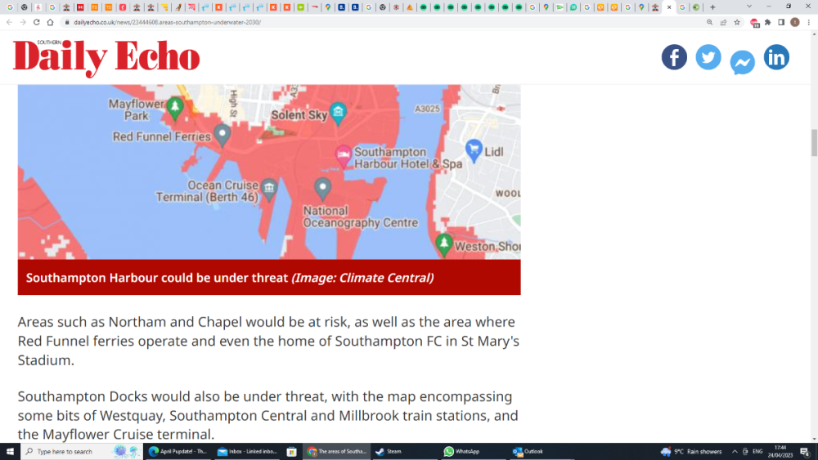818x460 pixels.
Task: Share article via Twitter icon
Action: coord(708,57)
